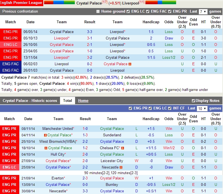Click the HT column header in Historic scores
223x194 pixels.
click(203, 119)
